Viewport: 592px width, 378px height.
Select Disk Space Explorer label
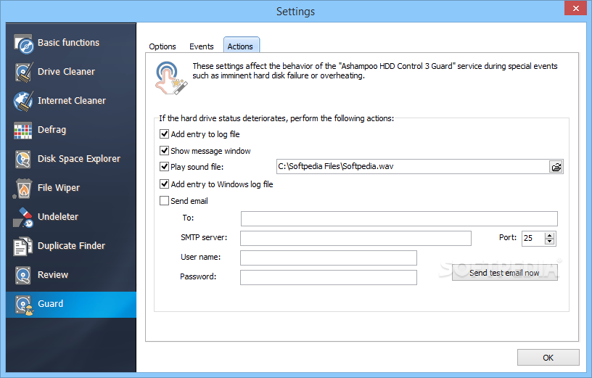pos(79,159)
